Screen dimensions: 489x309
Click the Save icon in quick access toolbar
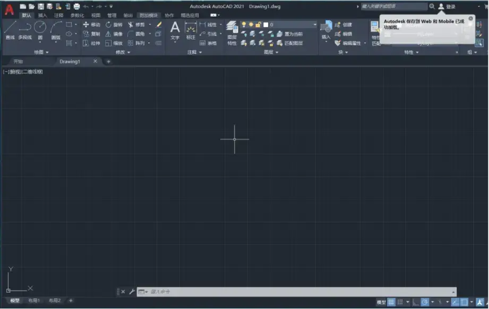click(x=40, y=6)
